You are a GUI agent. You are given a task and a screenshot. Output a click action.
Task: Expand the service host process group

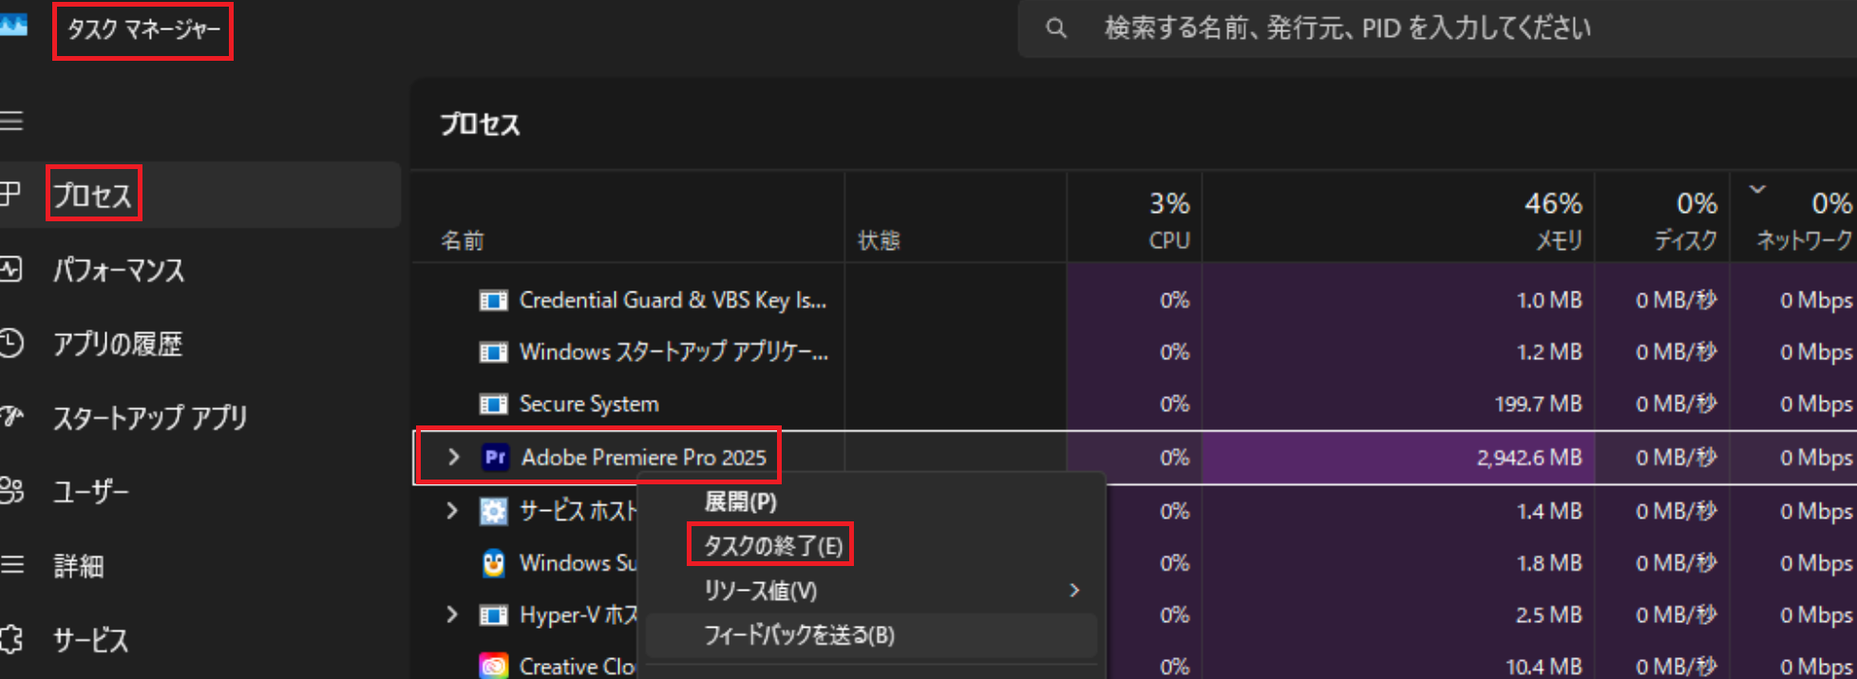(452, 512)
